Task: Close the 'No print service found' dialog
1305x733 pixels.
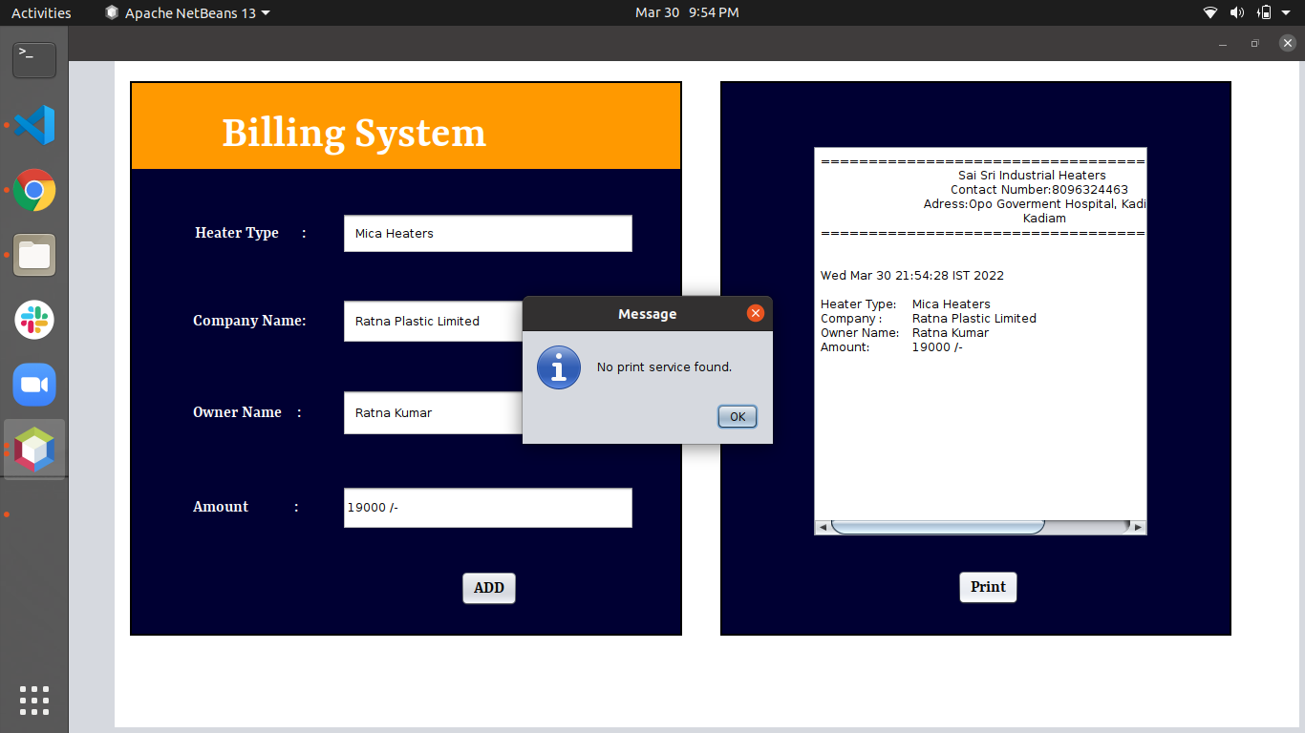Action: [756, 312]
